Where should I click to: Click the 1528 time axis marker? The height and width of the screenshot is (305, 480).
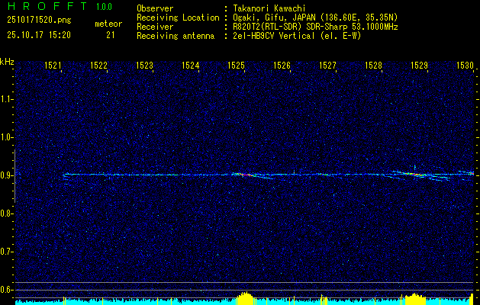(373, 65)
